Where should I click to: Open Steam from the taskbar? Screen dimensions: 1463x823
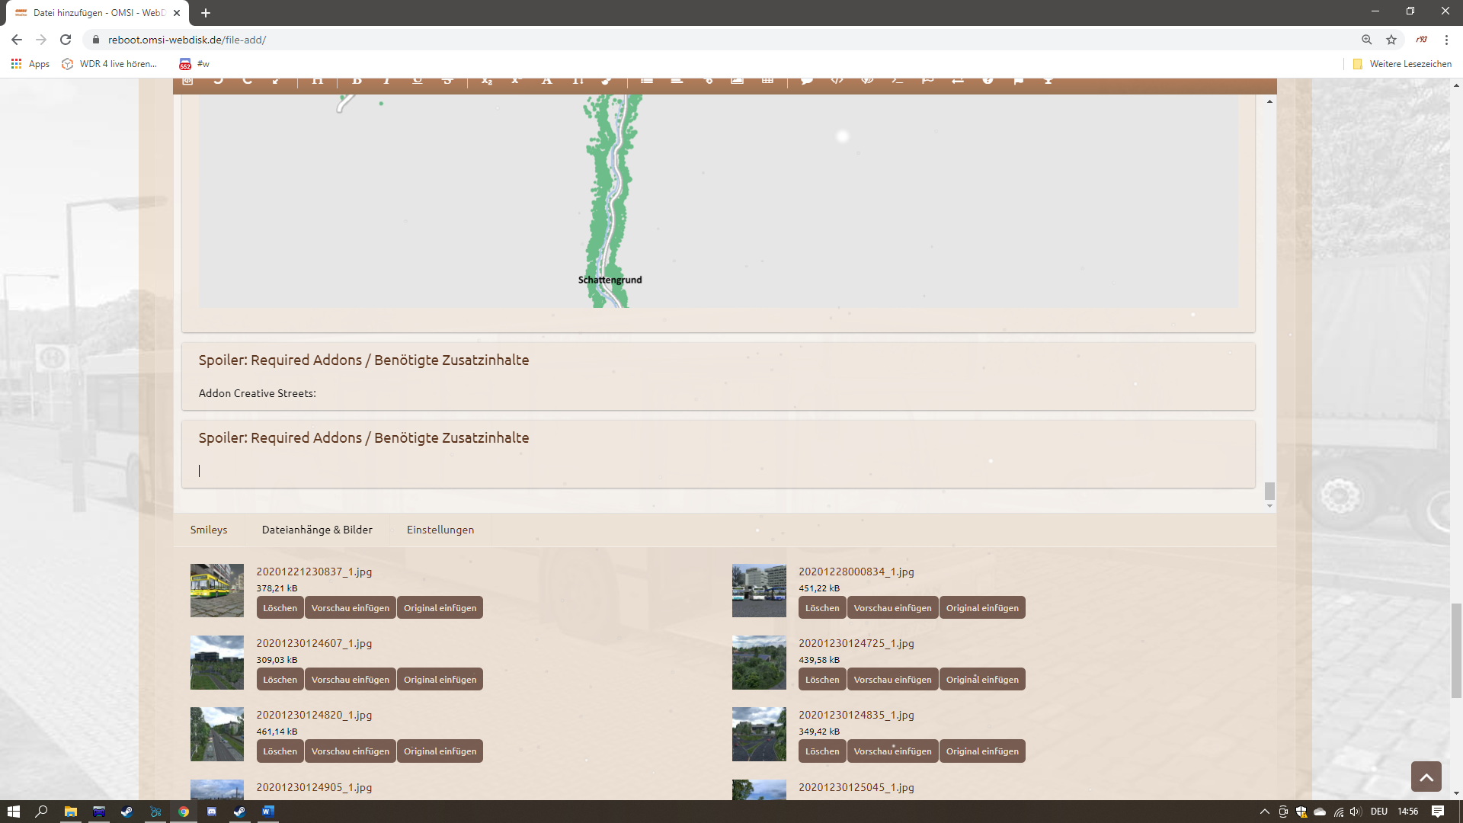point(126,812)
